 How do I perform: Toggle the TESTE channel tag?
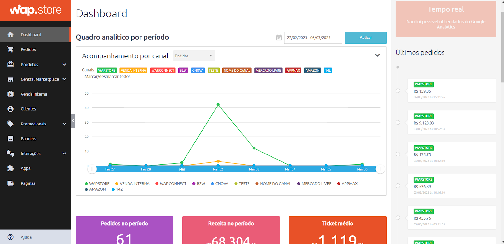click(214, 71)
